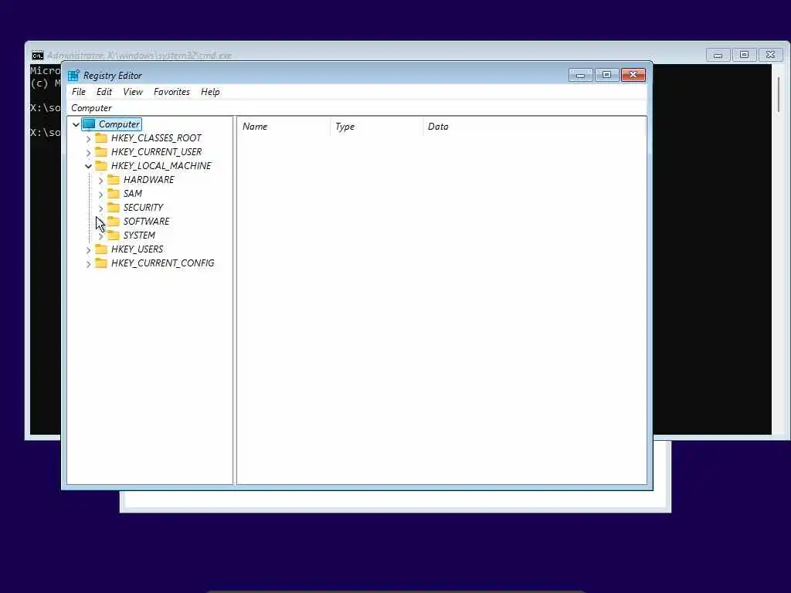This screenshot has width=791, height=593.
Task: Click the HKEY_CURRENT_USER folder icon
Action: pyautogui.click(x=101, y=152)
